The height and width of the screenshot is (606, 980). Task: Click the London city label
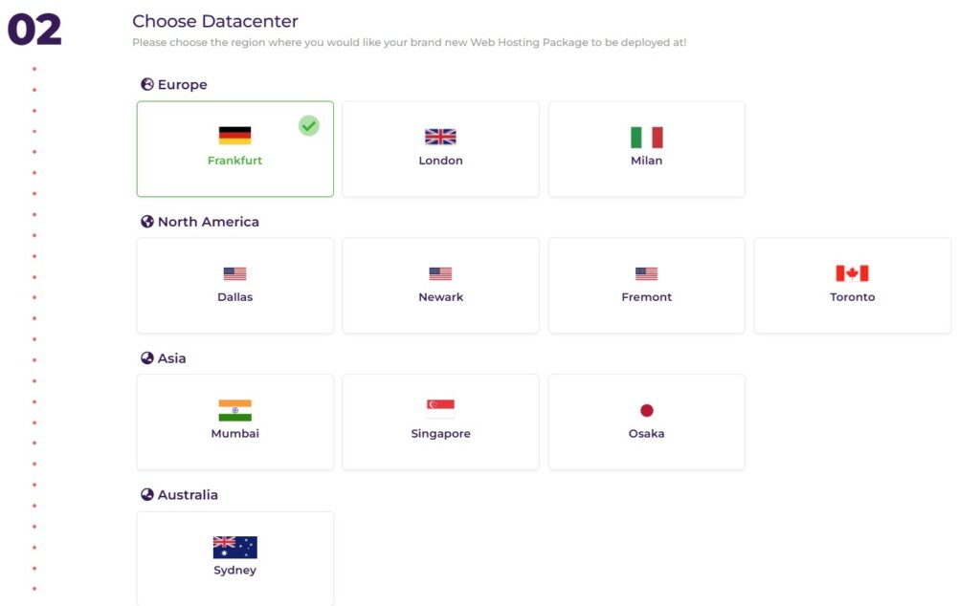tap(440, 161)
